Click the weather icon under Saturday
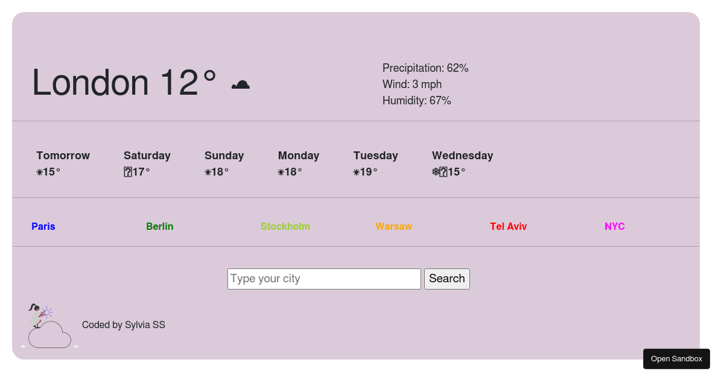The height and width of the screenshot is (380, 724). (x=128, y=173)
